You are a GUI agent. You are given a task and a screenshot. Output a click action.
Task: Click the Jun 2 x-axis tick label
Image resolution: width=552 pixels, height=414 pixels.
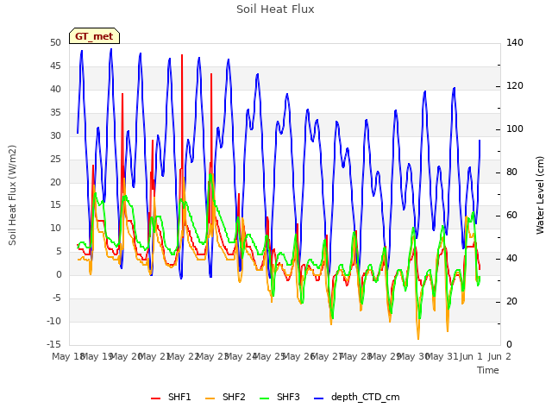coord(499,356)
